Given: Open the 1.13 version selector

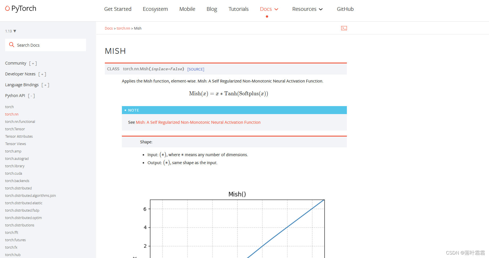Looking at the screenshot, I should pyautogui.click(x=11, y=31).
